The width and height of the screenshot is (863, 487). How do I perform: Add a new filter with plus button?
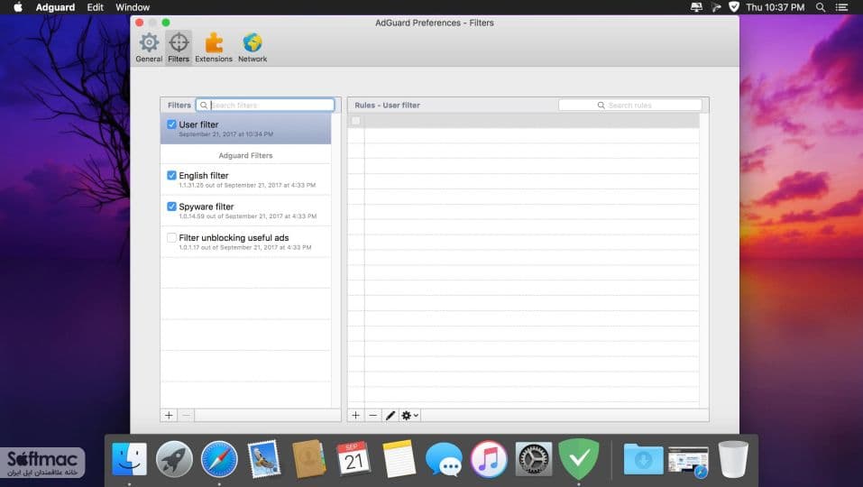click(169, 416)
